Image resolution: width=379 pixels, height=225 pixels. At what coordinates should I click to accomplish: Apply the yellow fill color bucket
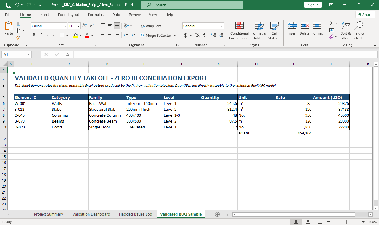click(76, 35)
